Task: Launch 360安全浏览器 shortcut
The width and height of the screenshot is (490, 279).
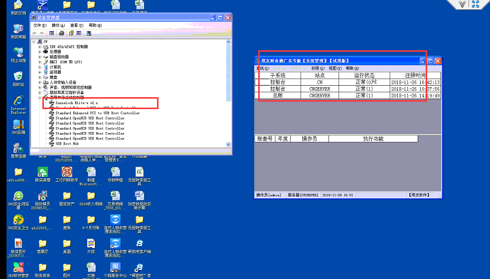Action: coord(18,200)
